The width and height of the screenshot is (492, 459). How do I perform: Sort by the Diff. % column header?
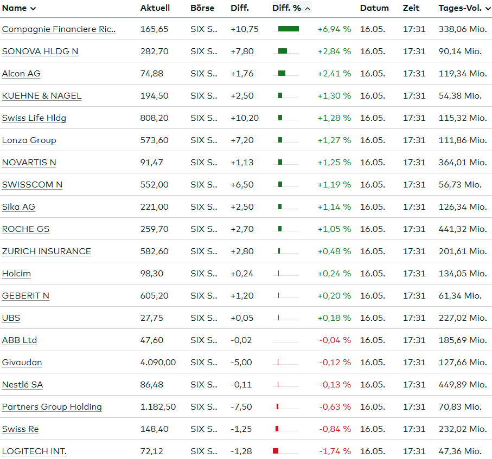tap(291, 8)
